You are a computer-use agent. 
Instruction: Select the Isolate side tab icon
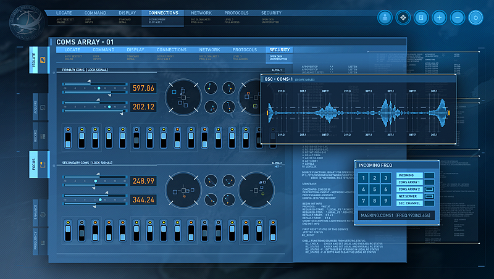(x=43, y=60)
